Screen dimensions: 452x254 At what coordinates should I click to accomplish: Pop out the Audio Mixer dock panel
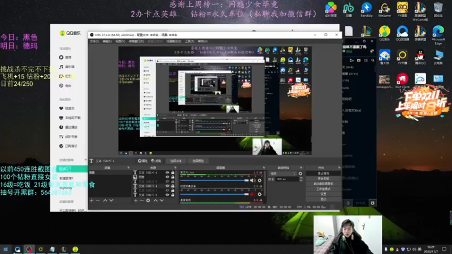pos(264,168)
